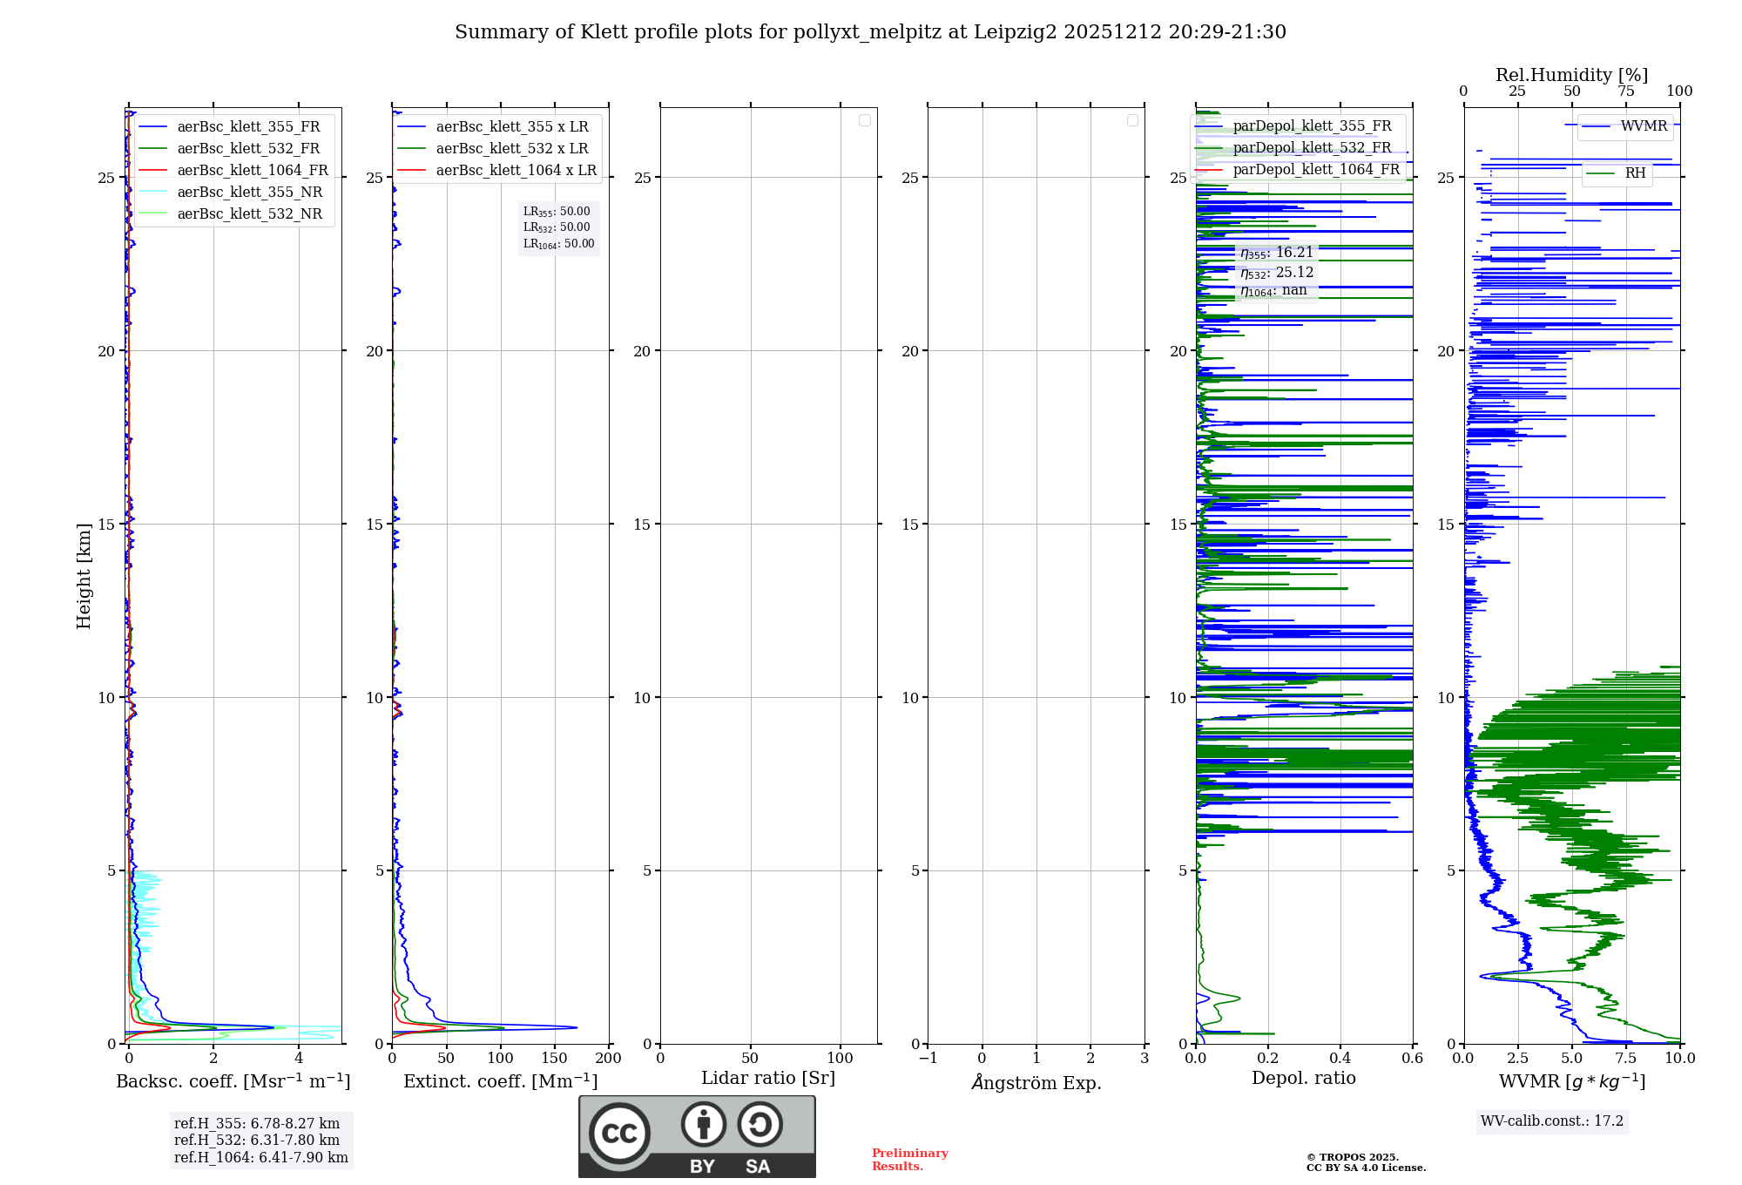Click parDepol_klett_532_FR legend entry
The height and width of the screenshot is (1185, 1742).
point(1312,148)
